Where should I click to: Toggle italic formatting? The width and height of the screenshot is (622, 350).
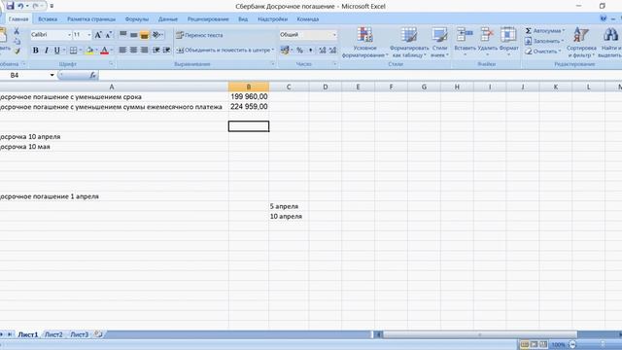(47, 51)
